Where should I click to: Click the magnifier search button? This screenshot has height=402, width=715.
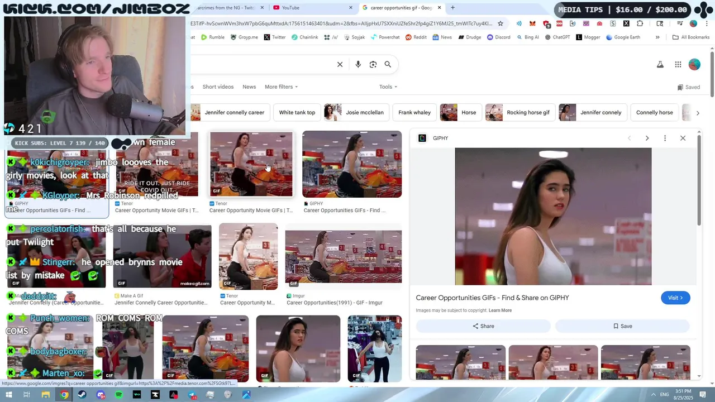[x=388, y=64]
